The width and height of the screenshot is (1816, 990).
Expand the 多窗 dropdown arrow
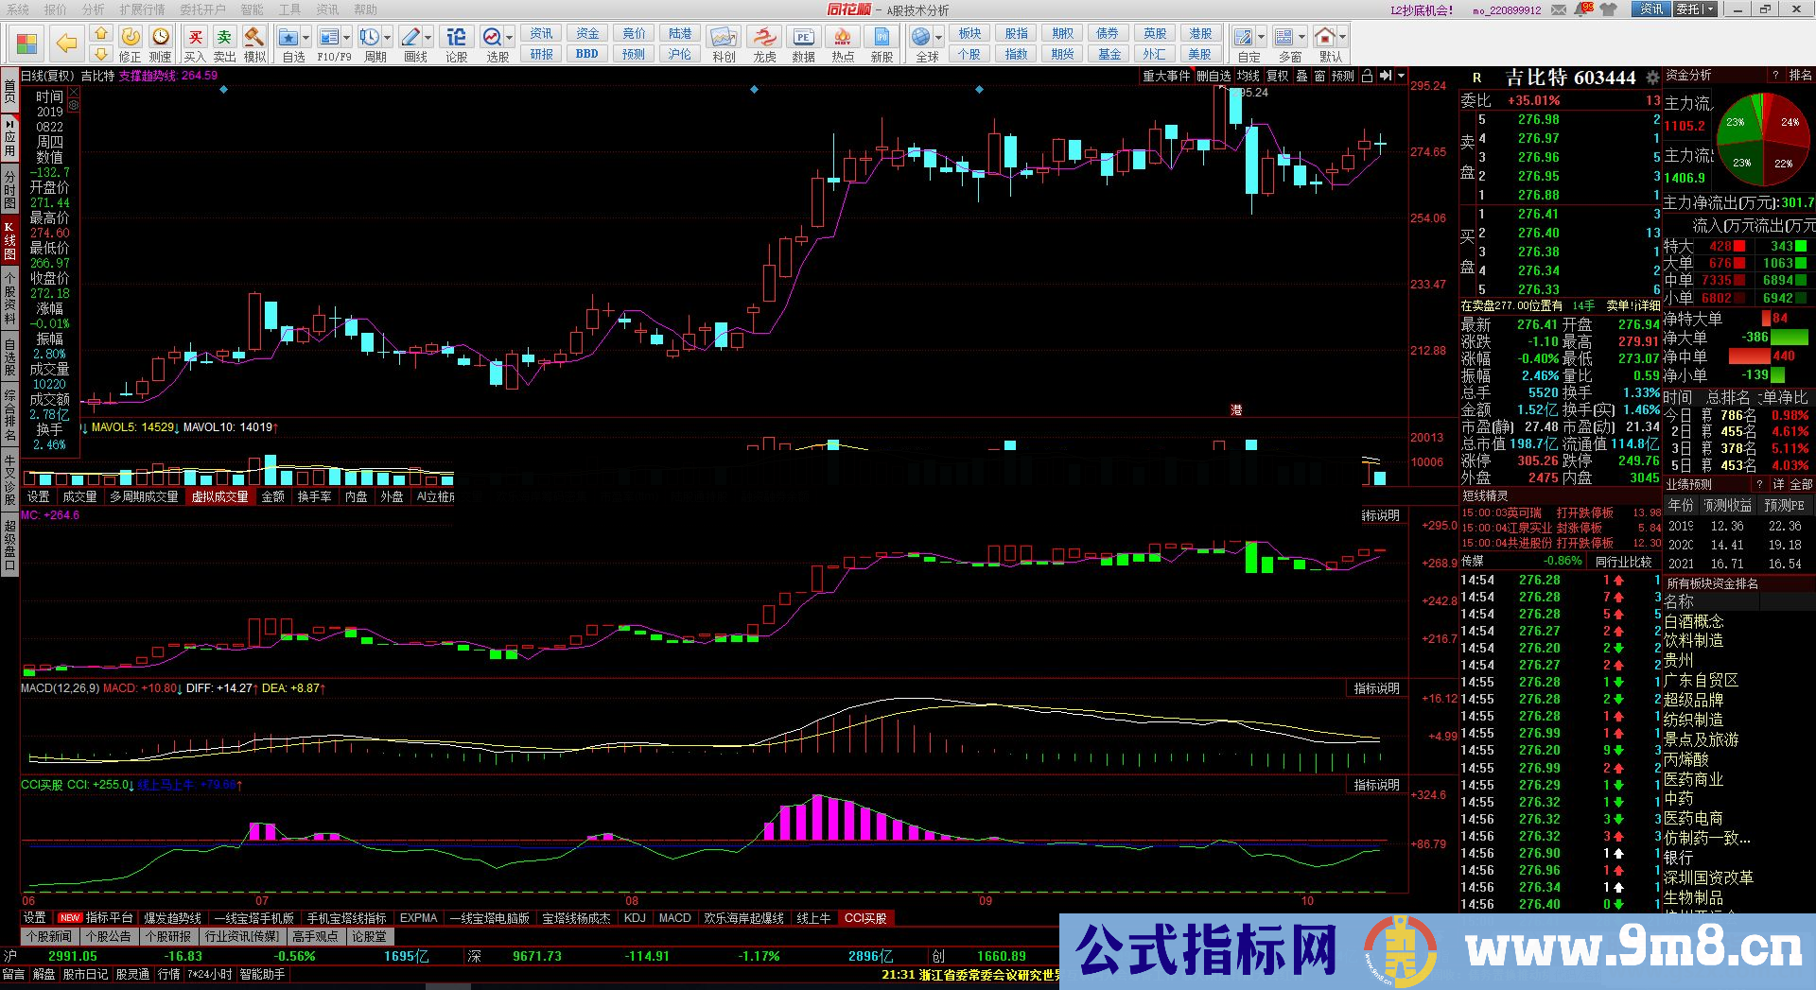click(1301, 38)
